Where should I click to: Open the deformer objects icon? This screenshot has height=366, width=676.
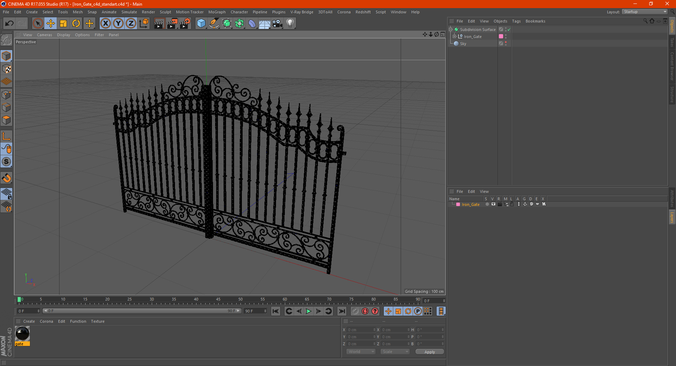click(x=252, y=24)
